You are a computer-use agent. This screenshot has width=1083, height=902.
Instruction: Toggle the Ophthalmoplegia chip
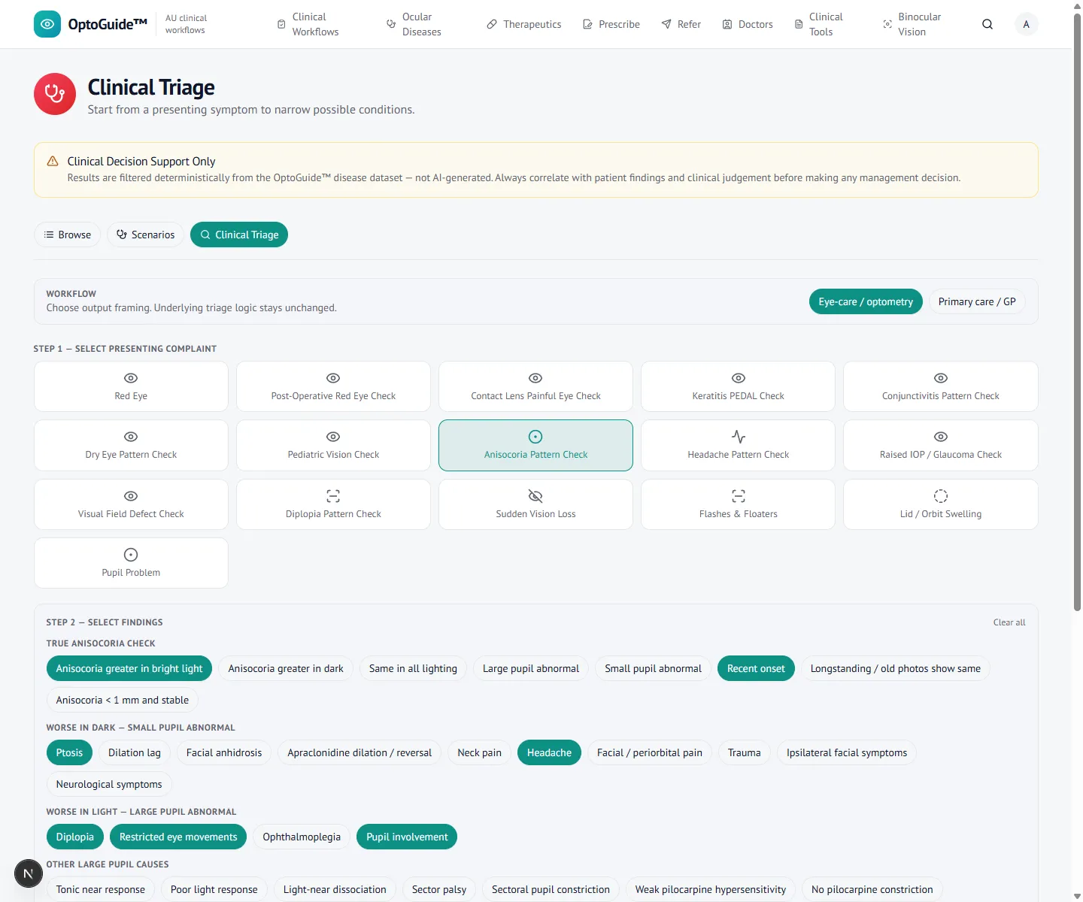pos(302,837)
